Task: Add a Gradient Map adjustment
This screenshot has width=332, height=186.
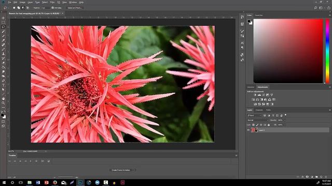Action: (x=272, y=104)
